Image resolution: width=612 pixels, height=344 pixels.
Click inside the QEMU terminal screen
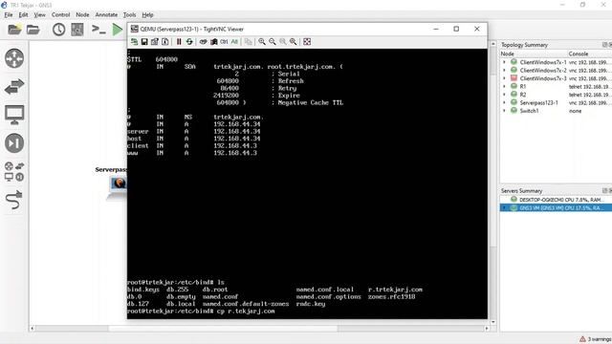(307, 183)
